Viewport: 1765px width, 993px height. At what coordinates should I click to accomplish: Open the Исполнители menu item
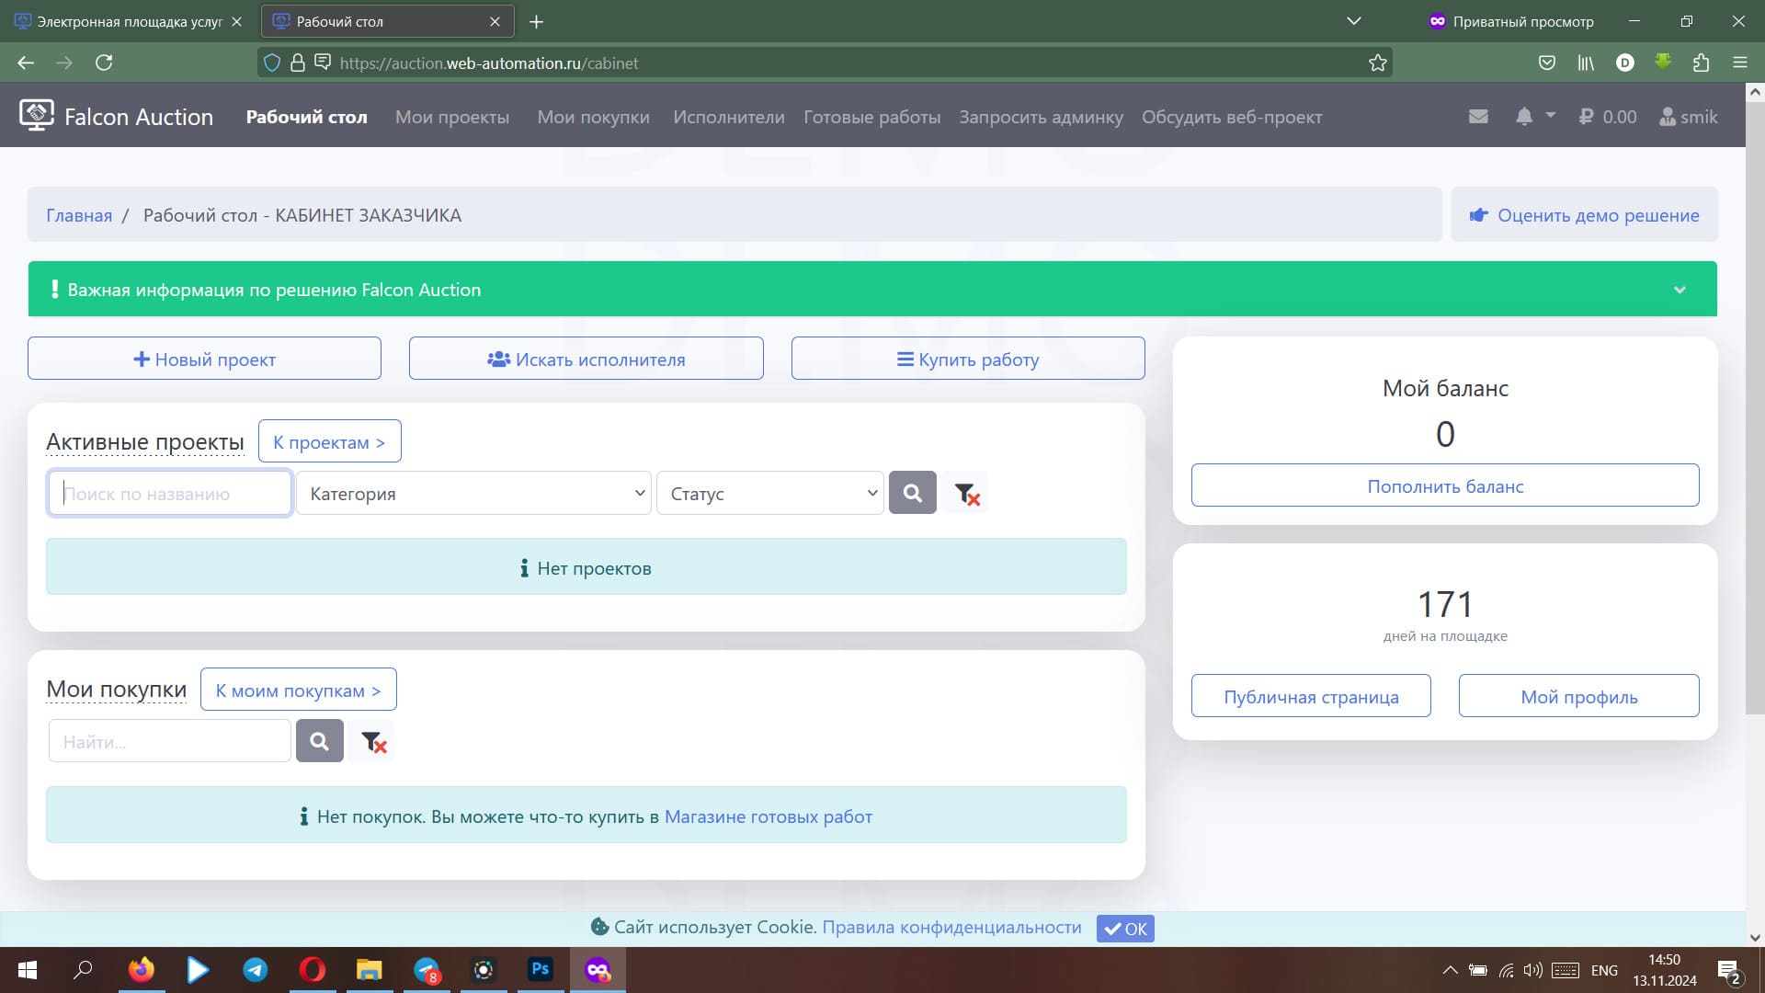click(728, 117)
